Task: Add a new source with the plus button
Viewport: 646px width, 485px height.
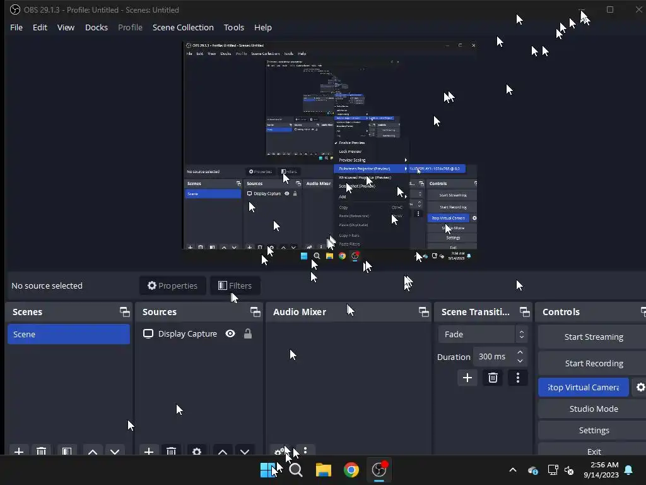Action: click(149, 451)
